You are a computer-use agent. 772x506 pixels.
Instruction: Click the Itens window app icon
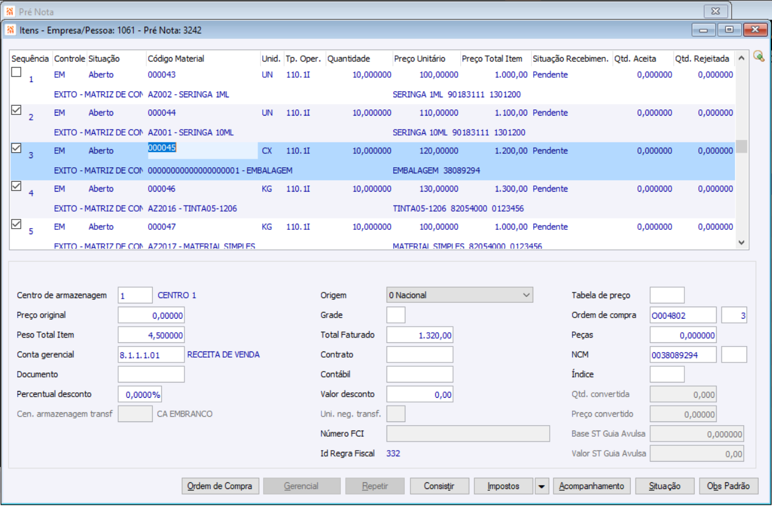point(10,30)
